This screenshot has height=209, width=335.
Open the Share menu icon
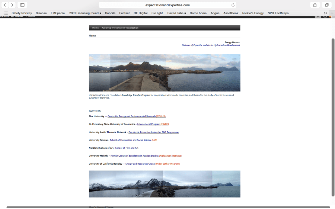(x=315, y=5)
